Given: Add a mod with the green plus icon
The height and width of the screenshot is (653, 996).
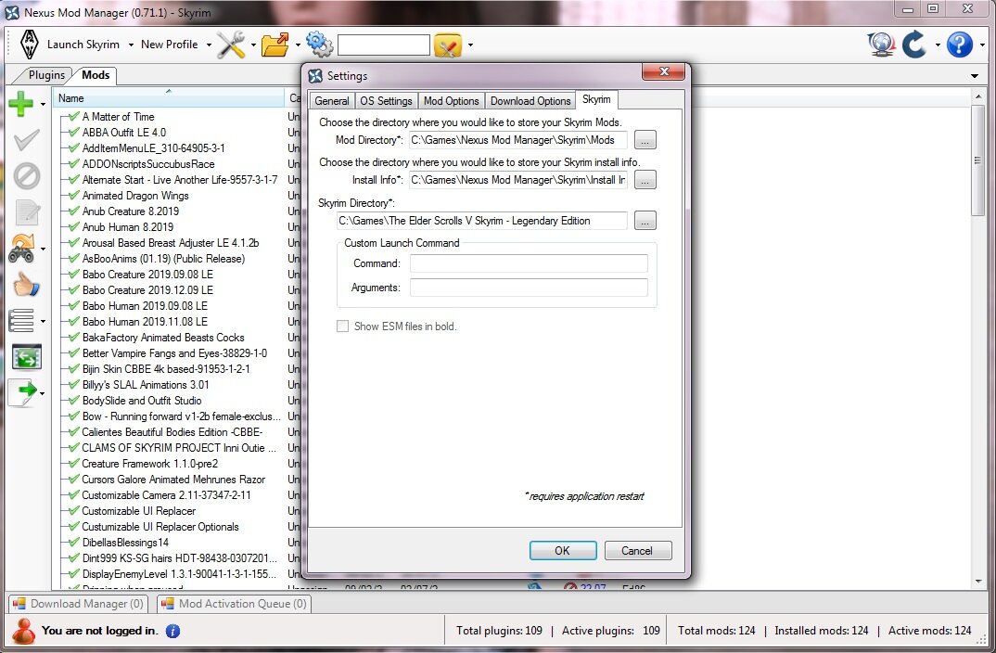Looking at the screenshot, I should pos(20,104).
